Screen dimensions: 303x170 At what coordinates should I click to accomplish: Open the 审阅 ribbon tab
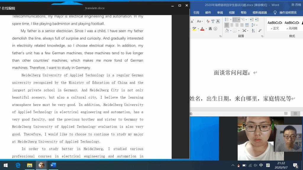point(220,13)
